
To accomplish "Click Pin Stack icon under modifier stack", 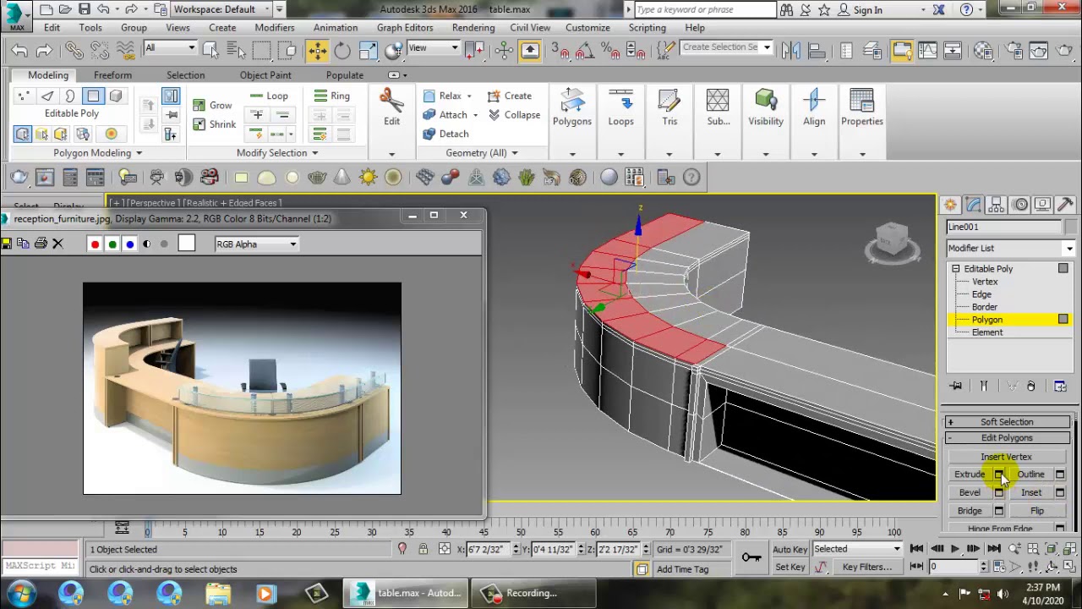I will (x=956, y=387).
